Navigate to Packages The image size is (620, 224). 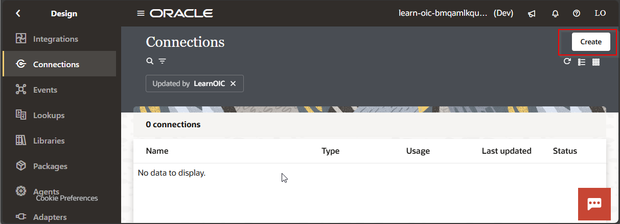click(x=60, y=166)
